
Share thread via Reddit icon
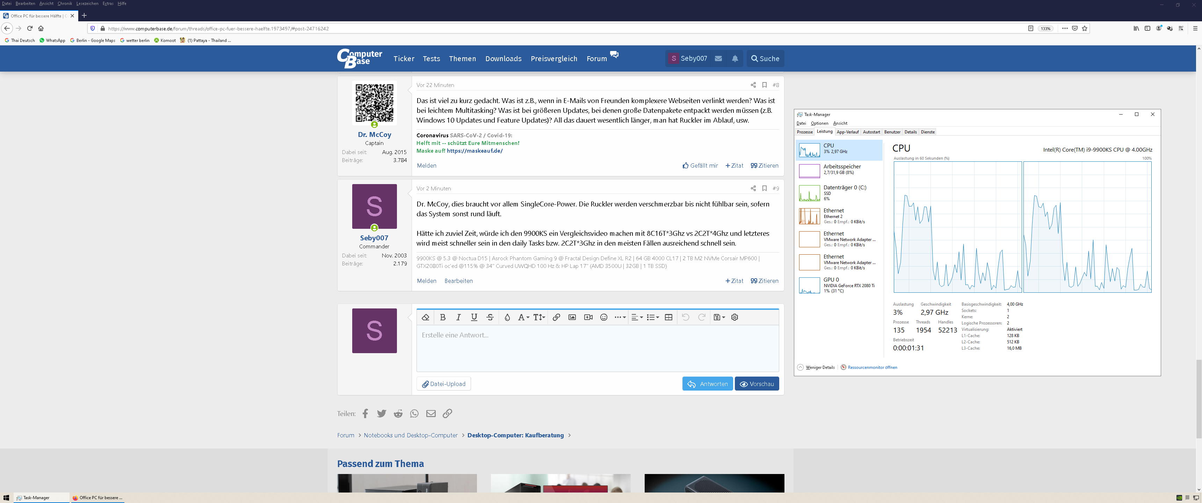pos(398,414)
